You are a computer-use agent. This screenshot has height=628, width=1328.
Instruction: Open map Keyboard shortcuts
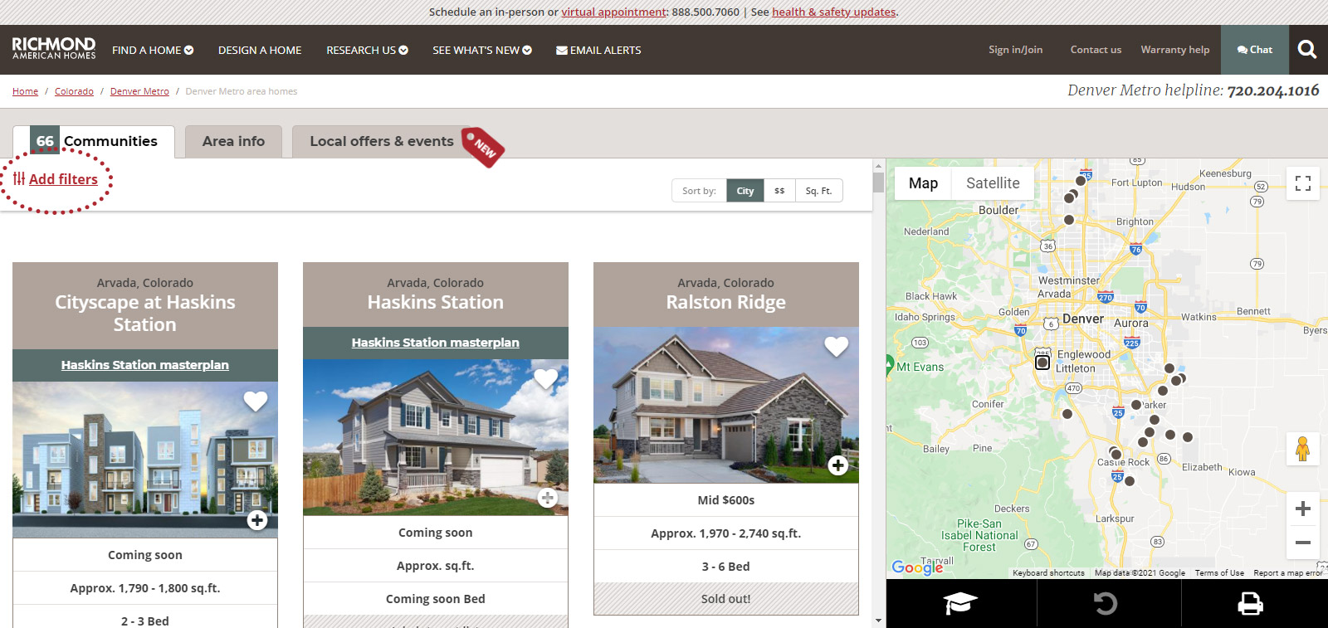point(1048,573)
